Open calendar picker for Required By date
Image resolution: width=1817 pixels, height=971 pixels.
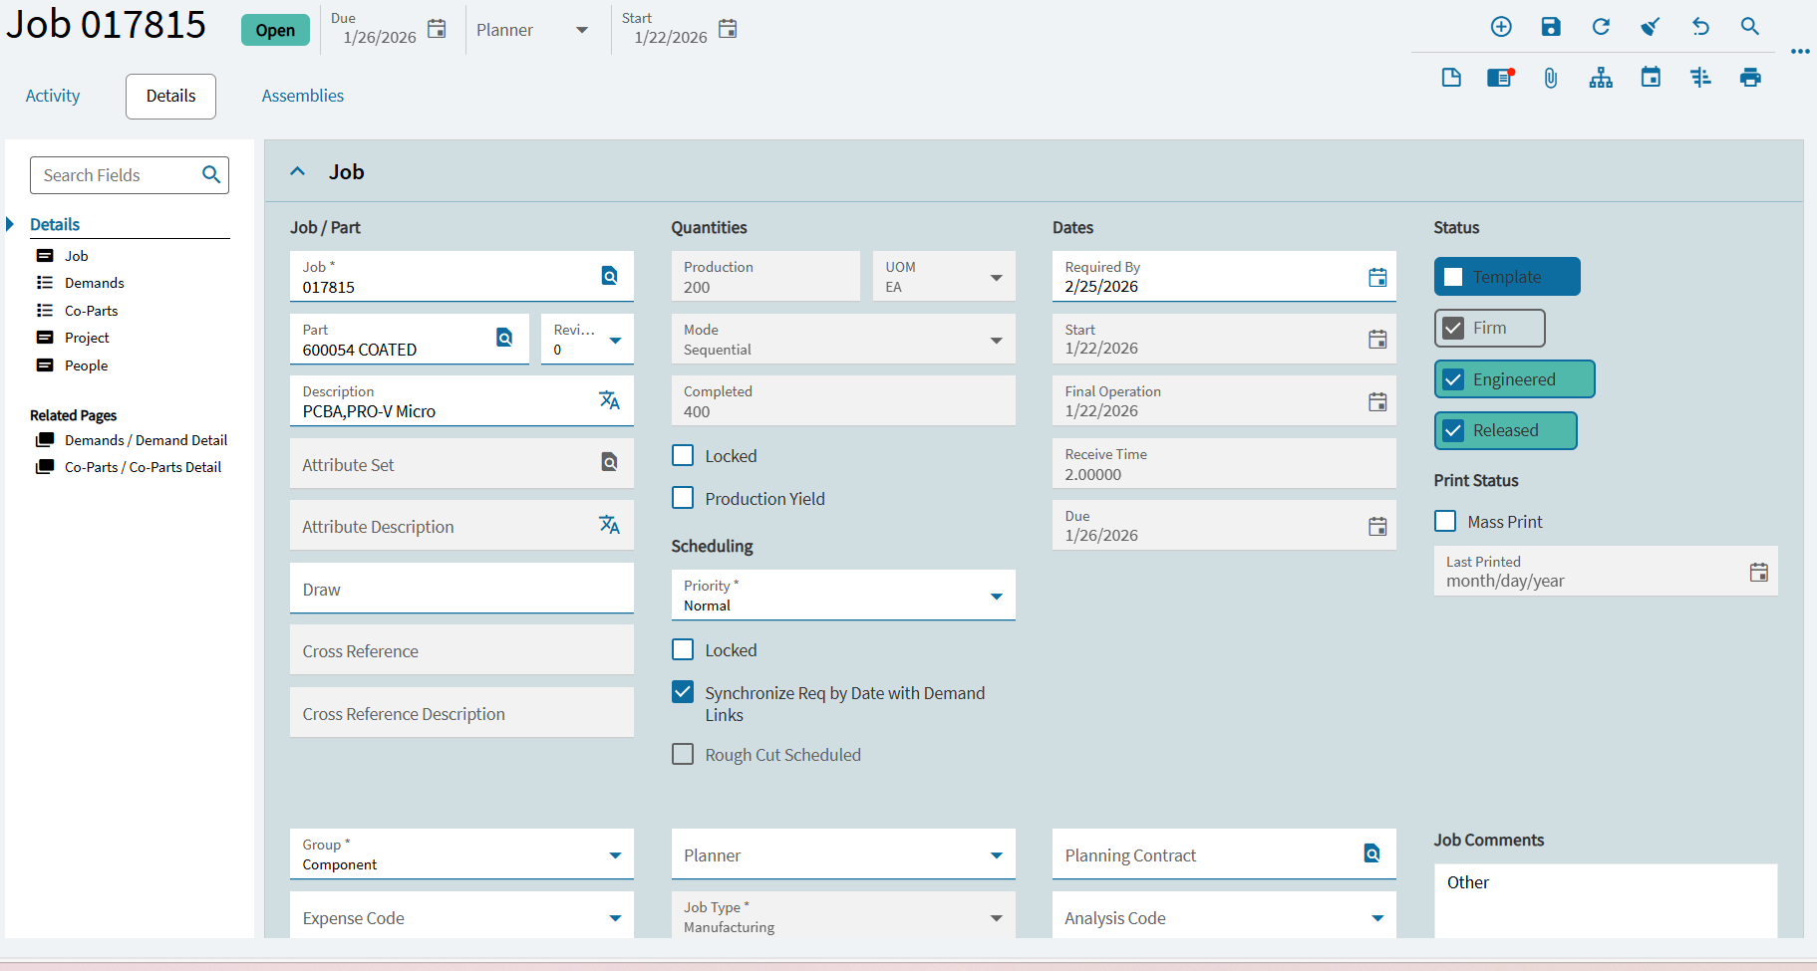click(1377, 277)
